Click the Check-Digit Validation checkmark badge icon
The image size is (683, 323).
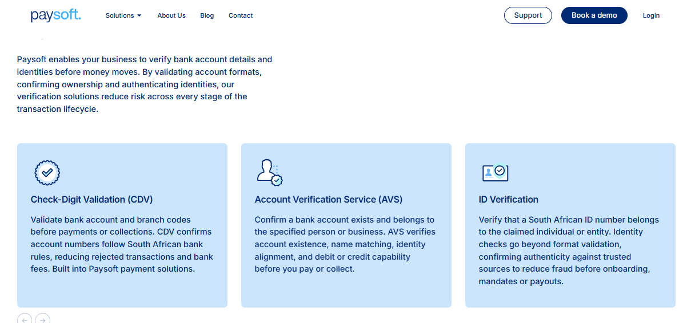(x=47, y=172)
